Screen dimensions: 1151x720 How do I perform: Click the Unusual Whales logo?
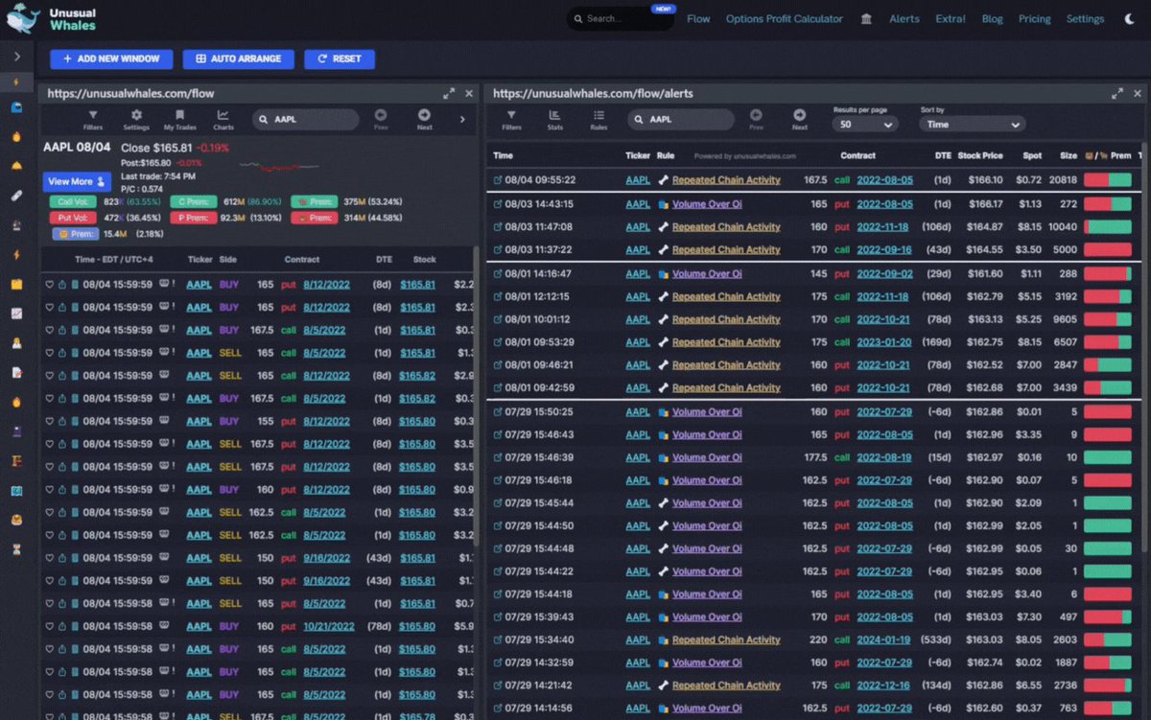pyautogui.click(x=52, y=18)
